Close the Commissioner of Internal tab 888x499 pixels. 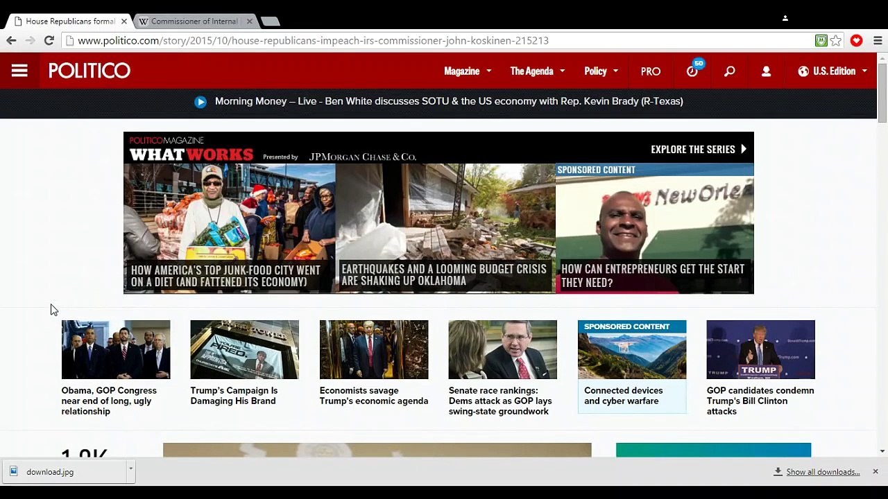click(250, 21)
